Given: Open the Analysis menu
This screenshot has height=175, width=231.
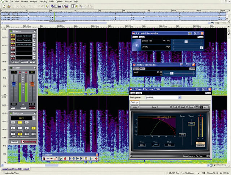Looking at the screenshot, I should pyautogui.click(x=34, y=1).
